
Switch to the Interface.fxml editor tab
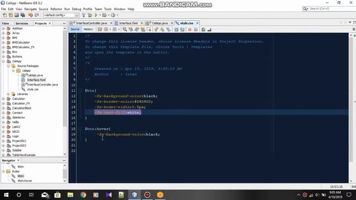128,23
